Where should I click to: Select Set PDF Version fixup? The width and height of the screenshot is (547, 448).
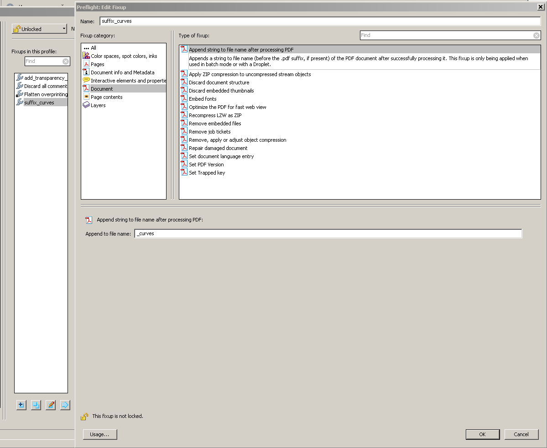point(360,165)
